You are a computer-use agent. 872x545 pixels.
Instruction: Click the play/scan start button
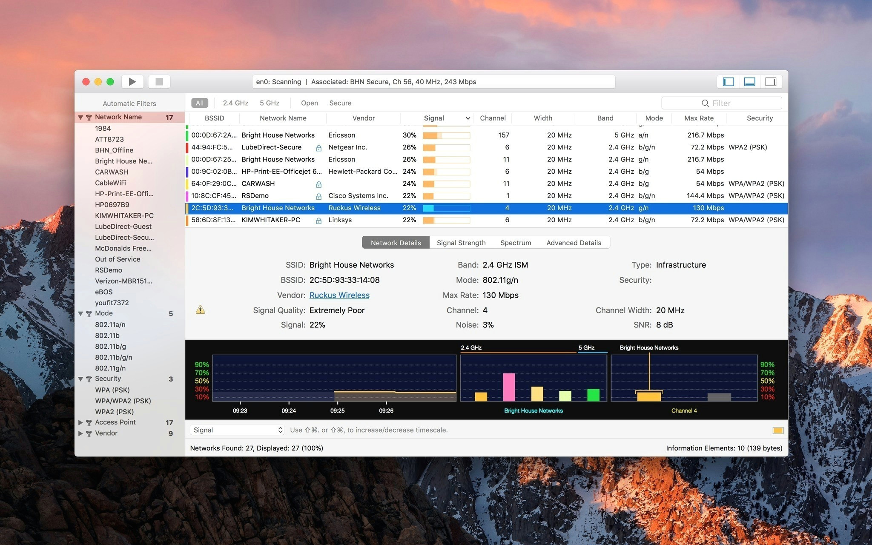click(x=134, y=82)
